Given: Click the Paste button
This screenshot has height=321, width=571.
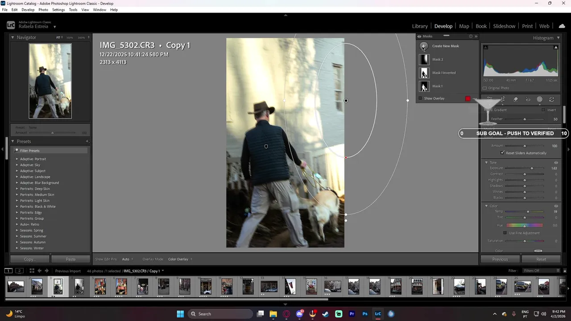Looking at the screenshot, I should pos(70,259).
